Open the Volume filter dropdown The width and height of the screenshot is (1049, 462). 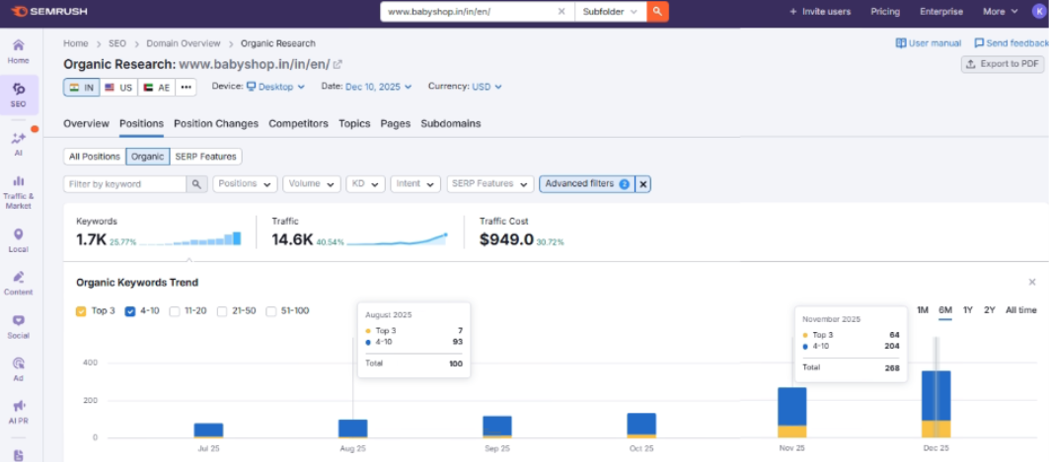coord(311,184)
